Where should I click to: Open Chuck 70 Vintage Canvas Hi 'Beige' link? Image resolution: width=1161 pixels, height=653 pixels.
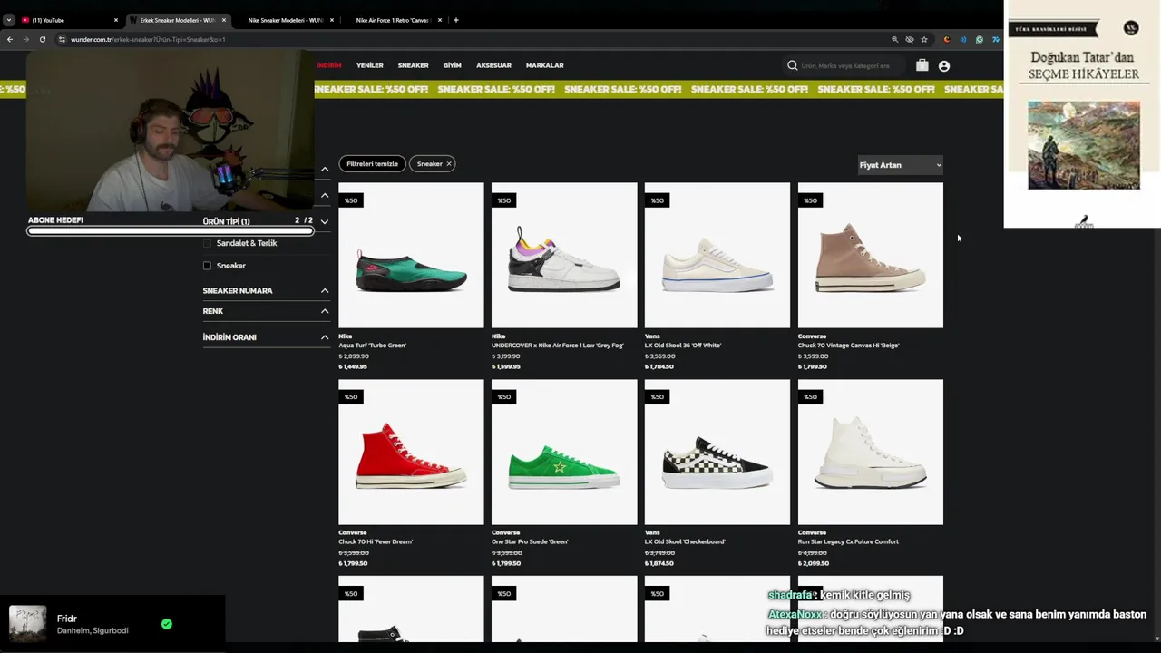pyautogui.click(x=848, y=346)
